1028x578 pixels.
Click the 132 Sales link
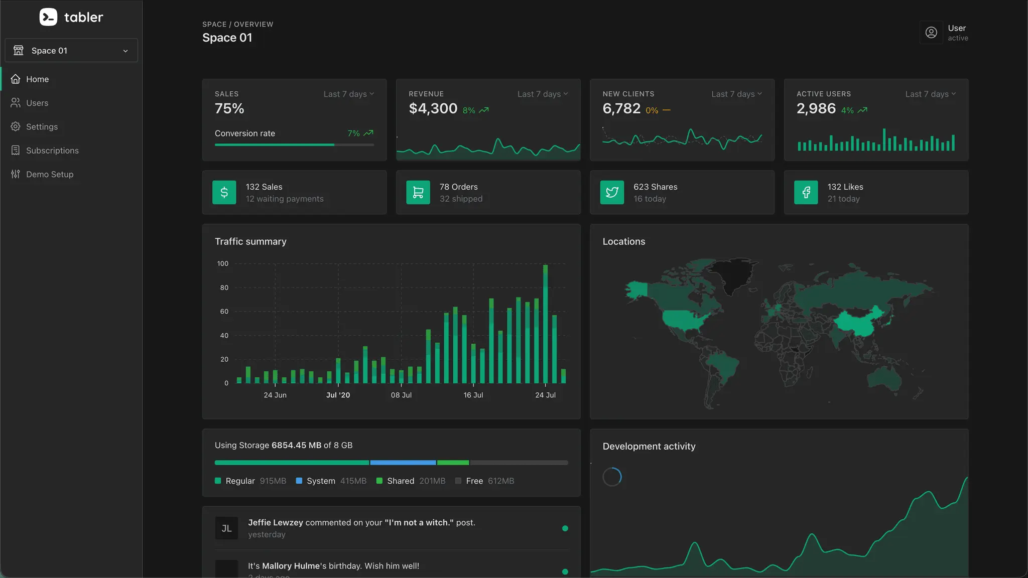(x=264, y=187)
